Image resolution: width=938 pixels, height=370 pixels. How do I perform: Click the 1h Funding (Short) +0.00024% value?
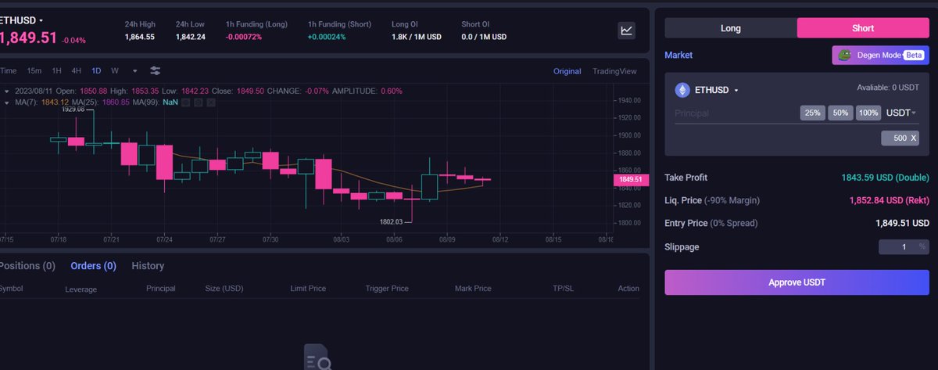(x=328, y=37)
